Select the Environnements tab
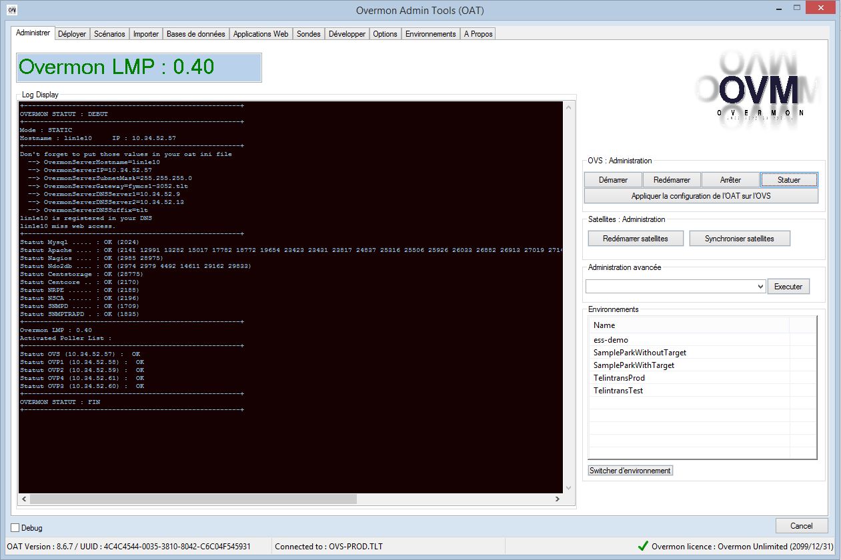841x560 pixels. 431,34
